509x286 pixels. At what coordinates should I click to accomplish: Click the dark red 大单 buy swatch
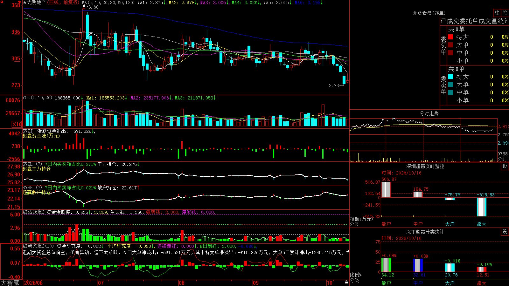(450, 45)
